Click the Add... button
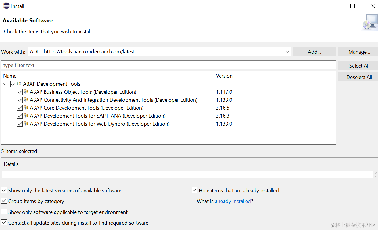The width and height of the screenshot is (378, 230). pos(314,52)
